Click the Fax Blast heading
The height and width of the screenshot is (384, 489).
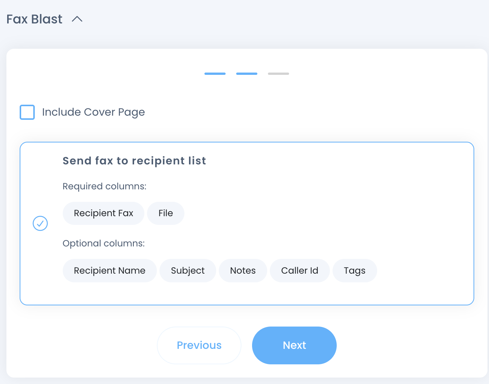34,19
